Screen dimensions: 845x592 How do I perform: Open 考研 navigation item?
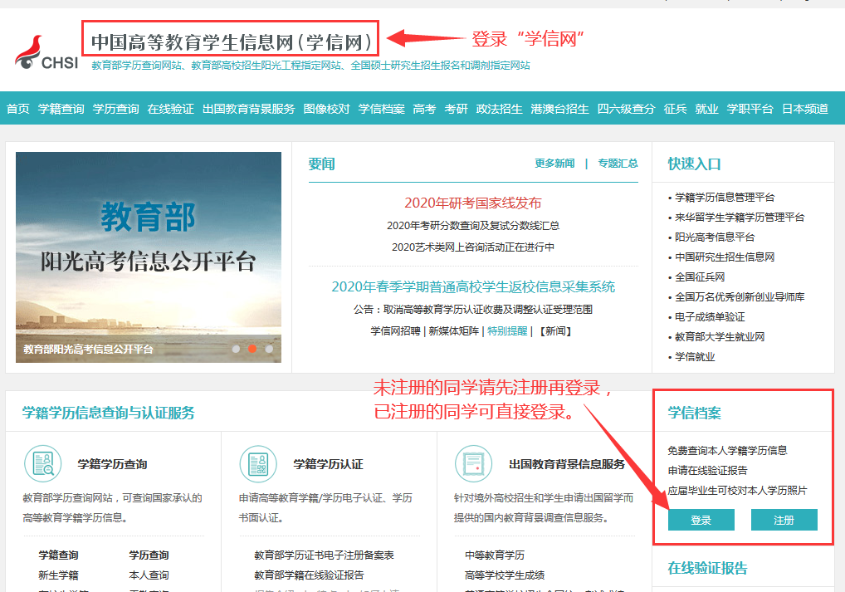pyautogui.click(x=456, y=109)
